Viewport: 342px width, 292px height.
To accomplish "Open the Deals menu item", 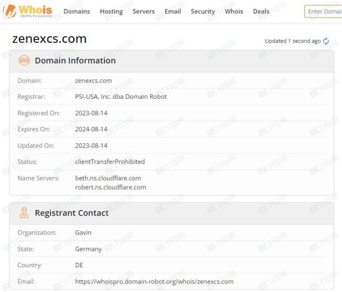I will tap(261, 11).
